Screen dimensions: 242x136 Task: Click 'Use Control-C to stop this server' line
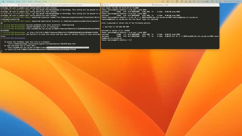50,34
